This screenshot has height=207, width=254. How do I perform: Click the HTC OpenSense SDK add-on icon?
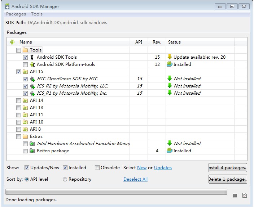32,79
